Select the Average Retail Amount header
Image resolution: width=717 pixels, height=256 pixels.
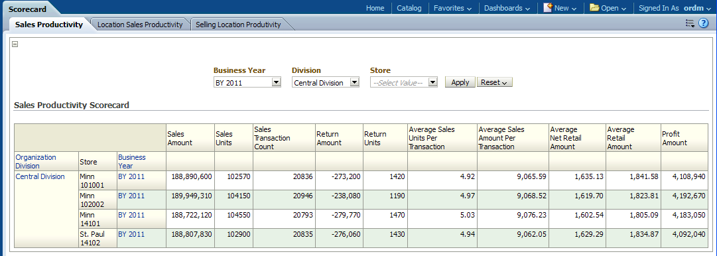[633, 138]
